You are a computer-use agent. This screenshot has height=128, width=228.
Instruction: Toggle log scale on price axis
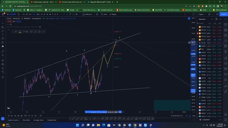click(x=190, y=116)
